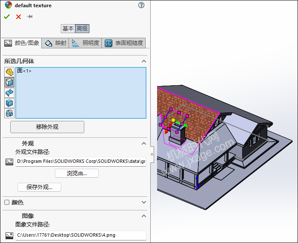Viewport: 298px width, 243px height.
Task: Click the yellow sphere of the texture manipulator
Action: tap(174, 120)
